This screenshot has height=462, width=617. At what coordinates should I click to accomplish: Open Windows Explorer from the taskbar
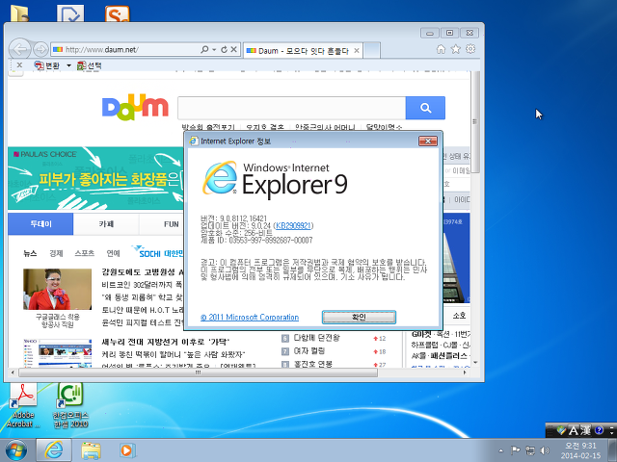tap(91, 450)
